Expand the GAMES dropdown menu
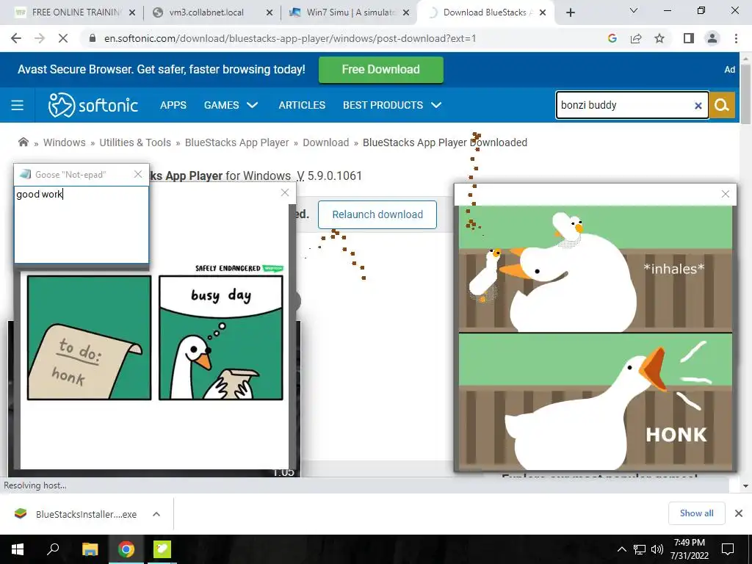Image resolution: width=752 pixels, height=564 pixels. coord(231,105)
